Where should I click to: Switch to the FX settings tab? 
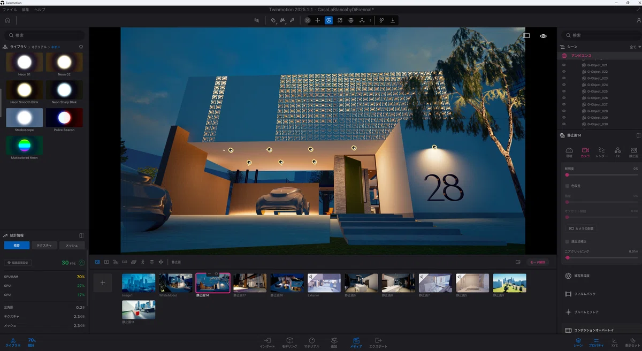tap(617, 152)
